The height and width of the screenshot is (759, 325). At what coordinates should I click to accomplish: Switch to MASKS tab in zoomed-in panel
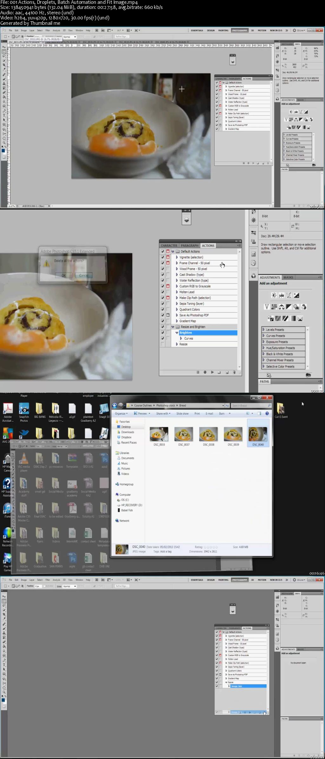point(288,278)
